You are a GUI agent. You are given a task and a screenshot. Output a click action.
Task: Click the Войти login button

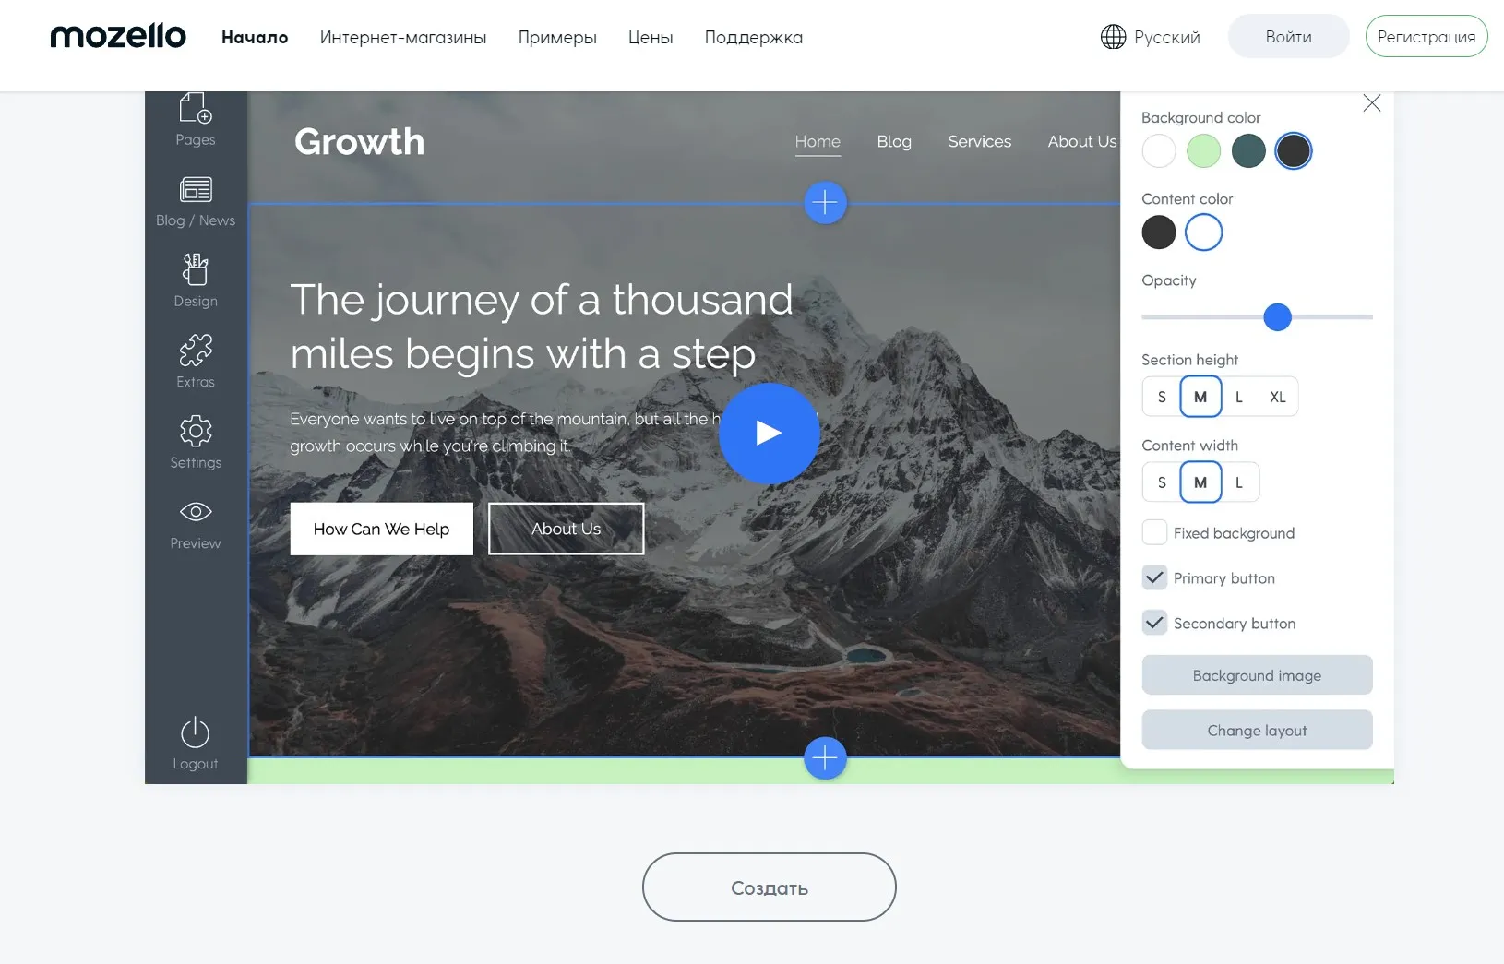[x=1289, y=37]
